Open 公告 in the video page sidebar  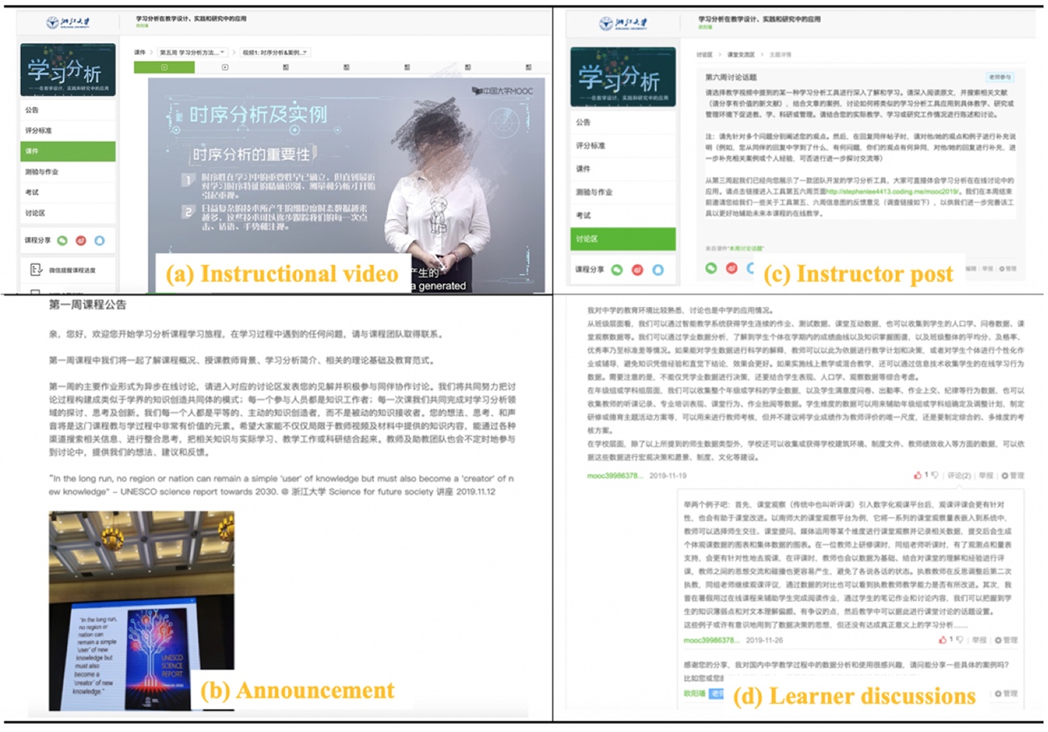click(x=68, y=110)
